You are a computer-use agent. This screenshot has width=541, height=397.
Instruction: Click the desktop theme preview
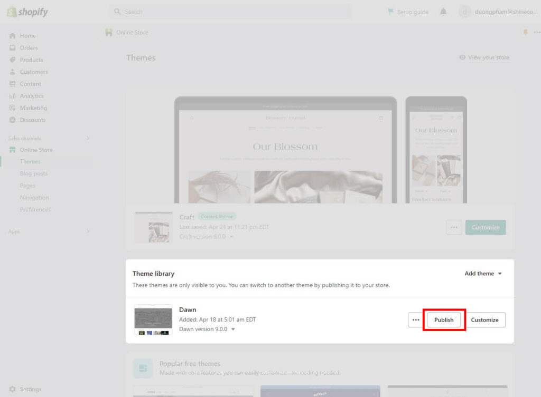[x=286, y=150]
